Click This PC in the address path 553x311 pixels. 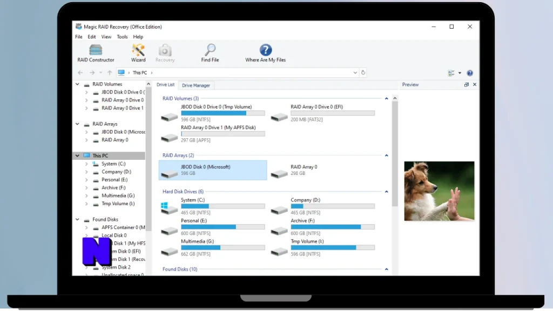[x=140, y=73]
